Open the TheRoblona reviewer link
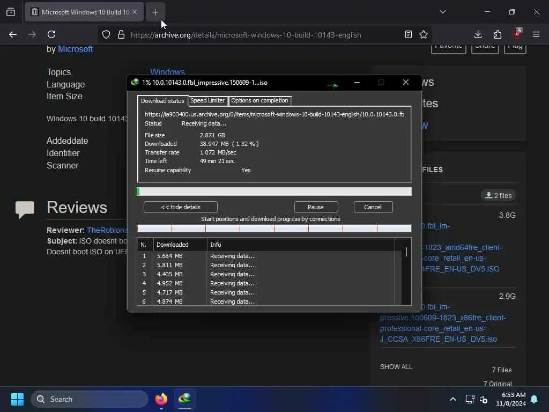 [107, 230]
